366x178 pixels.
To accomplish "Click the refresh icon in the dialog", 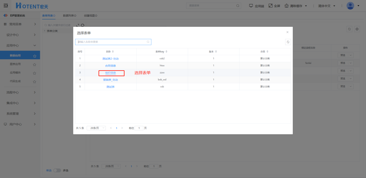I will pos(288,42).
